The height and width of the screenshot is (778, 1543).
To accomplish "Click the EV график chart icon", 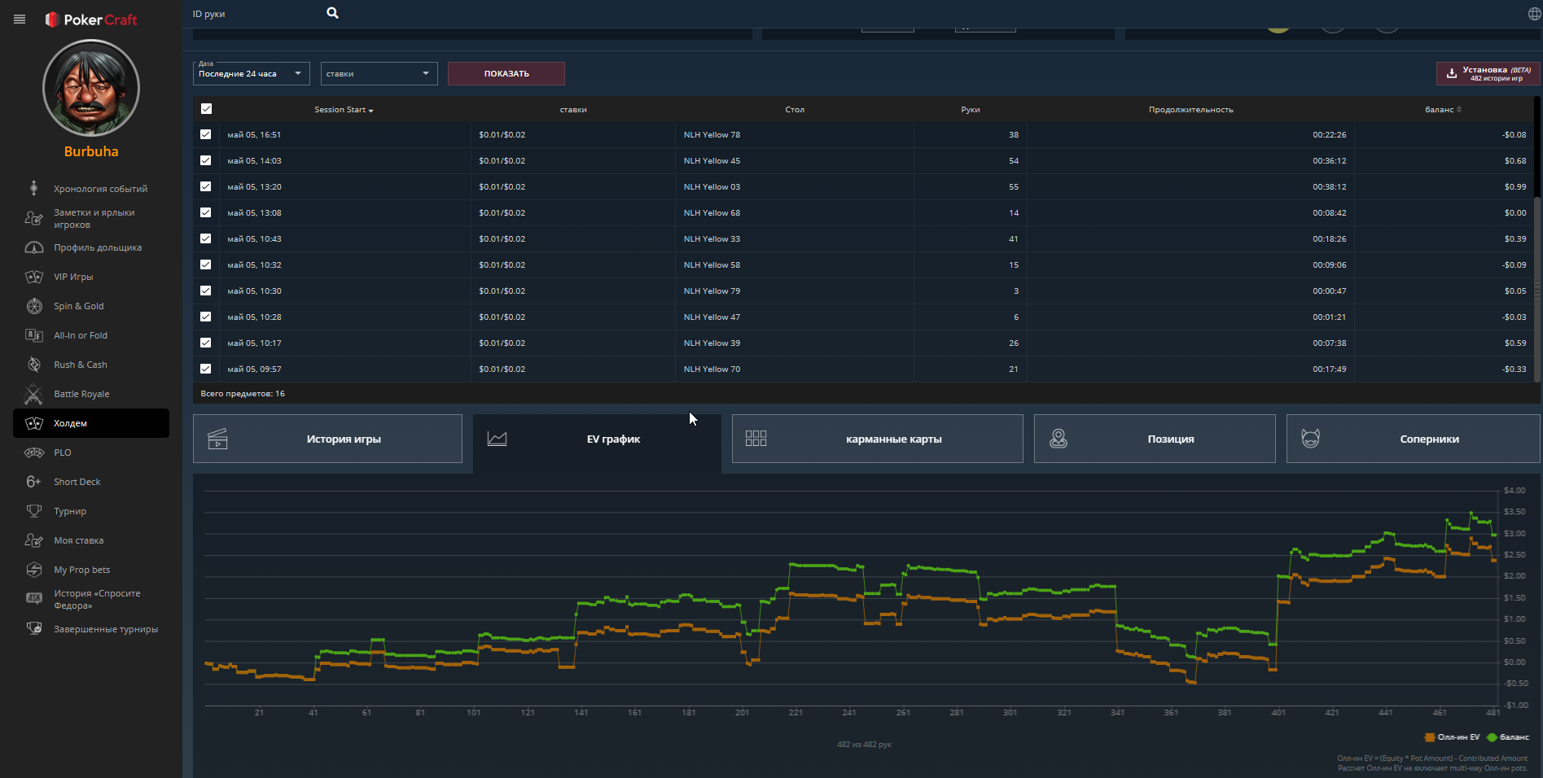I will pos(497,439).
